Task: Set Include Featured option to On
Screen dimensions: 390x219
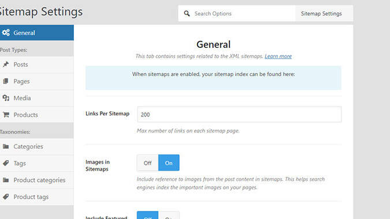Action: tap(169, 215)
